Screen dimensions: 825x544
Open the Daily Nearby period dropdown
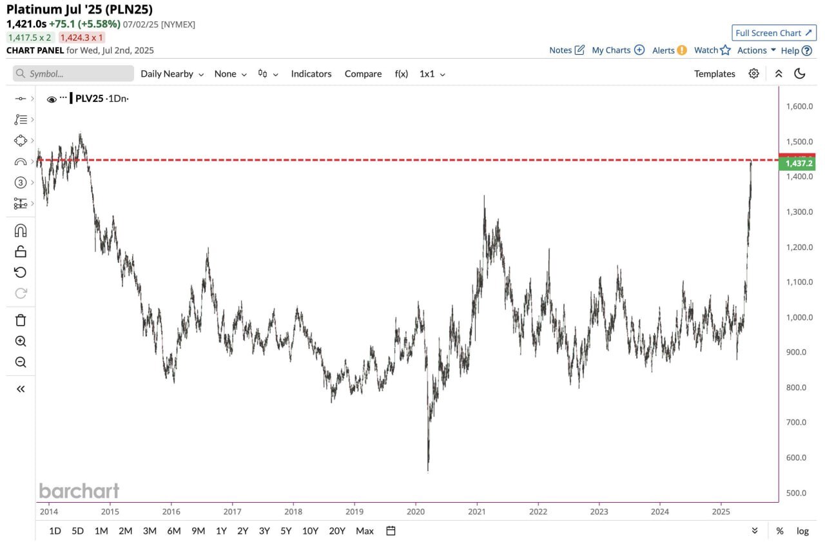coord(172,73)
